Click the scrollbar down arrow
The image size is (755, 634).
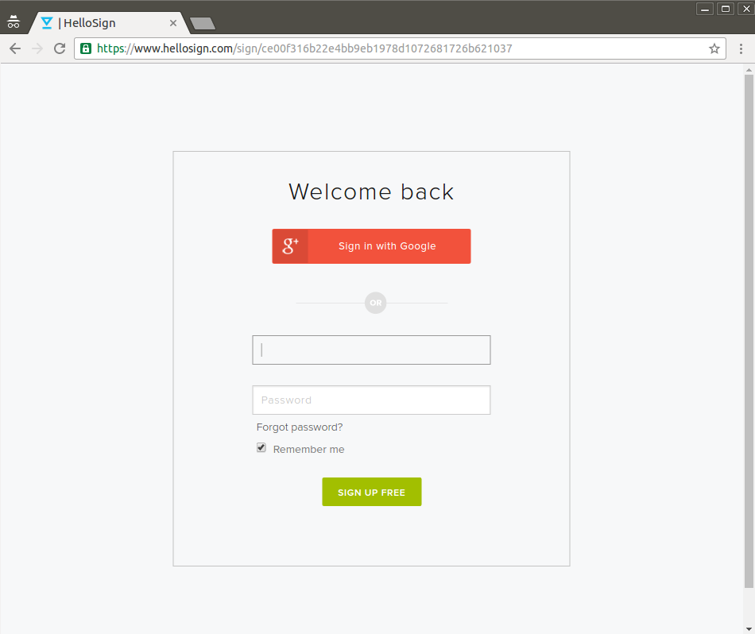(749, 628)
